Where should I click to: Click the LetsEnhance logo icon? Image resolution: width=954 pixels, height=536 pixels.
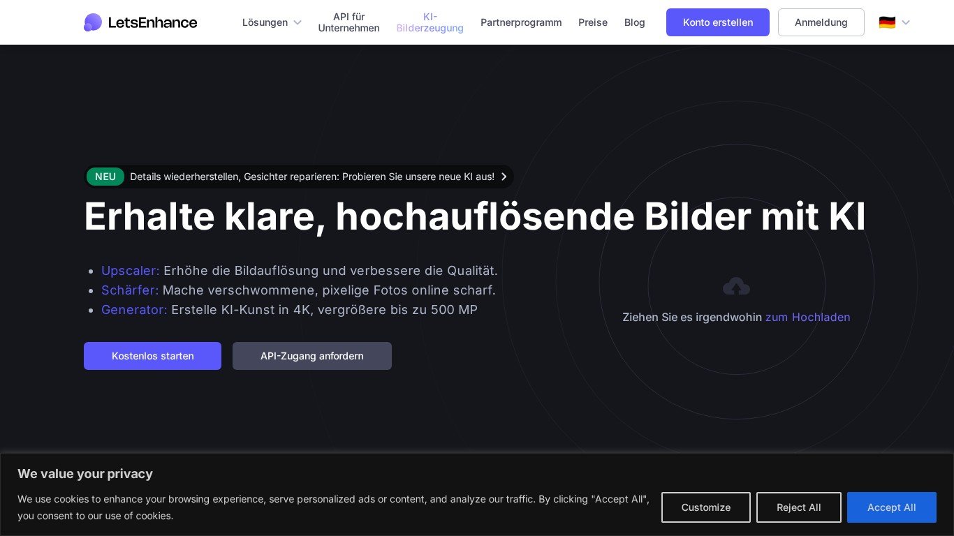[93, 22]
